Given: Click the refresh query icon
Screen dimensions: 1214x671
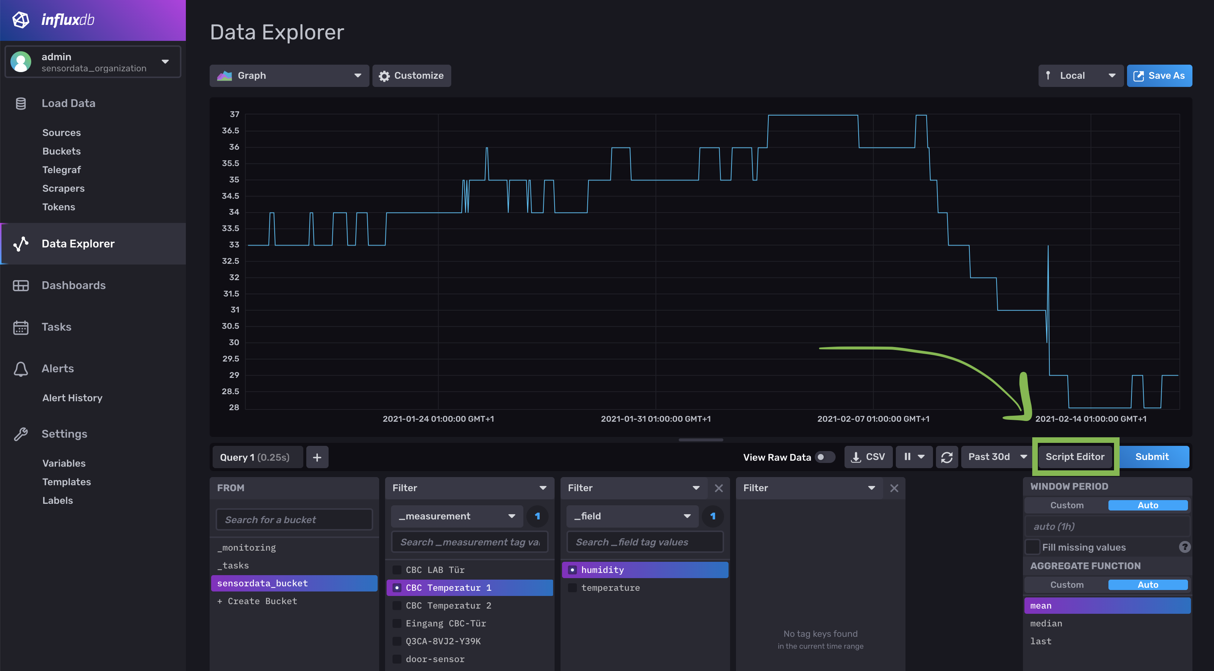Looking at the screenshot, I should pyautogui.click(x=946, y=457).
